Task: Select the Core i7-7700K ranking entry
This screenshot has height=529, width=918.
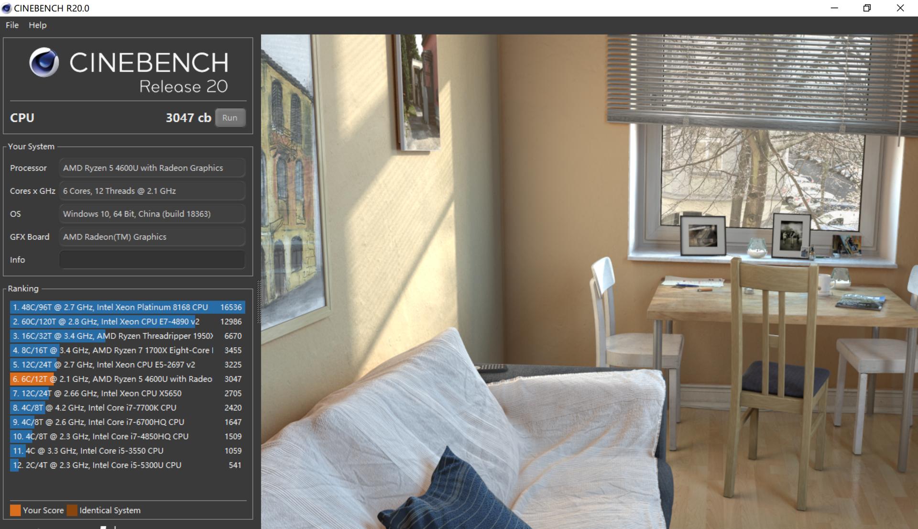Action: pyautogui.click(x=127, y=408)
